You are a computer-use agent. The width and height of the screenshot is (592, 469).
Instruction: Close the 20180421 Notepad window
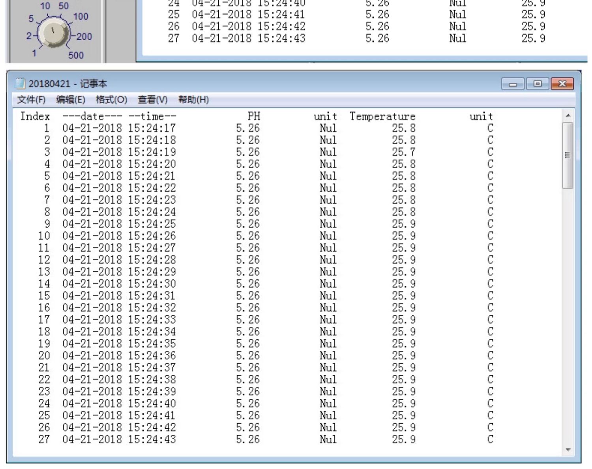point(562,84)
